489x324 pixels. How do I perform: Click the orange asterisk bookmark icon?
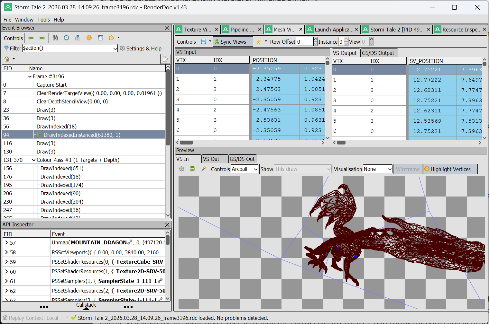click(x=89, y=38)
